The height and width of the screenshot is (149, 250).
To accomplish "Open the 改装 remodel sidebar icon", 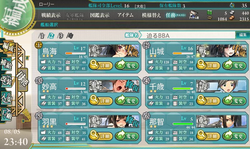I will click(6, 81).
